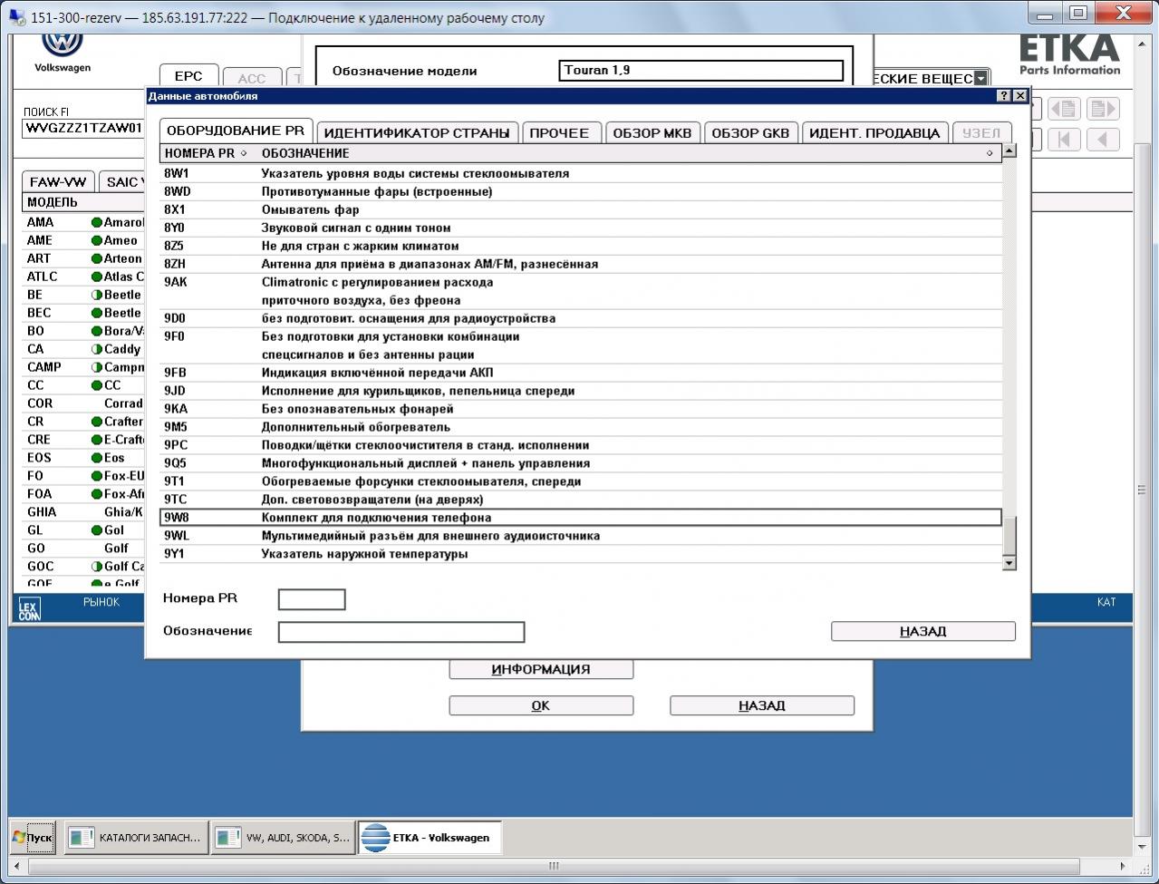Open VW, AUDI, SKODA taskbar item
Viewport: 1159px width, 884px height.
(x=284, y=838)
